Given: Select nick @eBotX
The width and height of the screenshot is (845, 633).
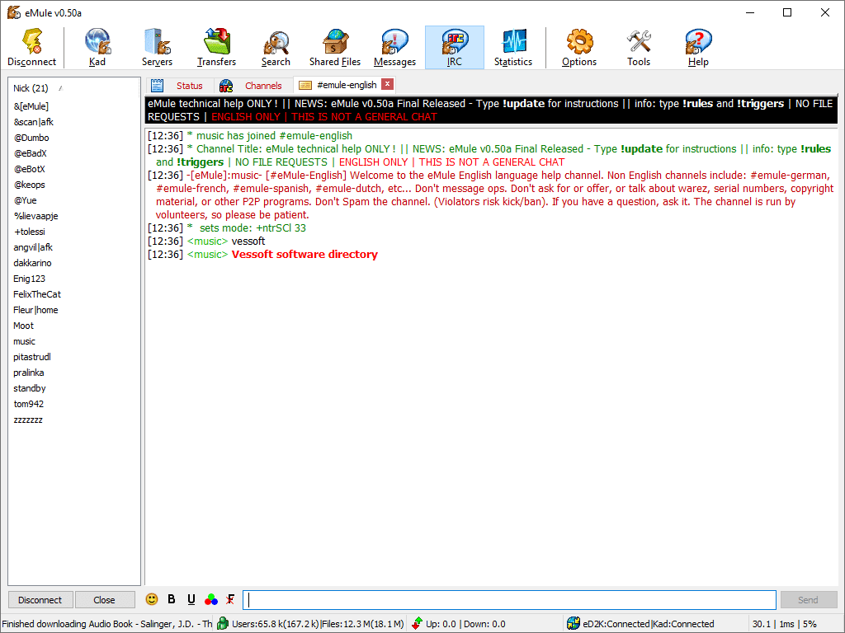Looking at the screenshot, I should (30, 168).
